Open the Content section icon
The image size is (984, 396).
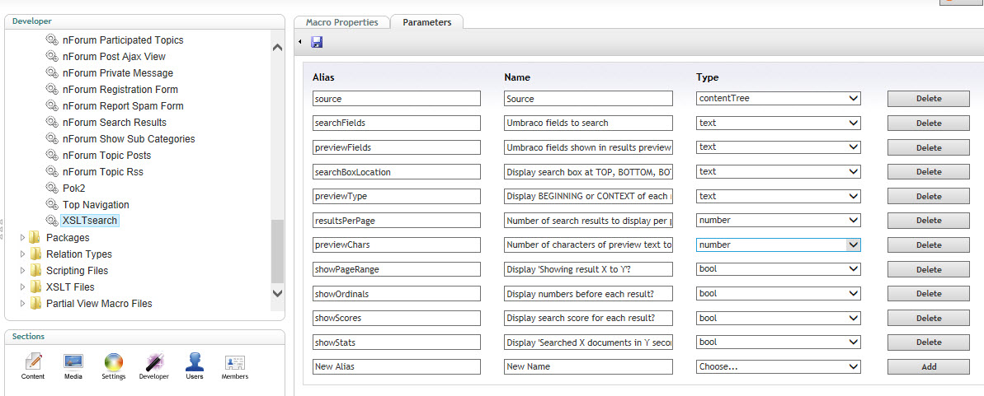pyautogui.click(x=33, y=361)
